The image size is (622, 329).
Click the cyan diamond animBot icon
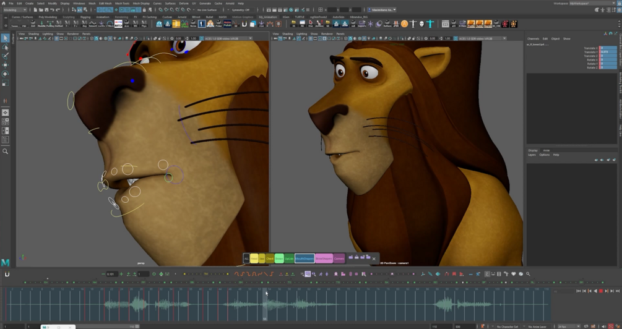[x=438, y=274]
